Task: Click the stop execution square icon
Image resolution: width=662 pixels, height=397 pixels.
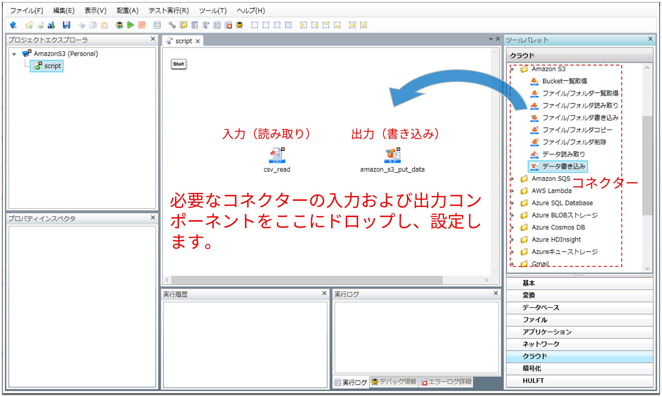Action: pos(142,25)
